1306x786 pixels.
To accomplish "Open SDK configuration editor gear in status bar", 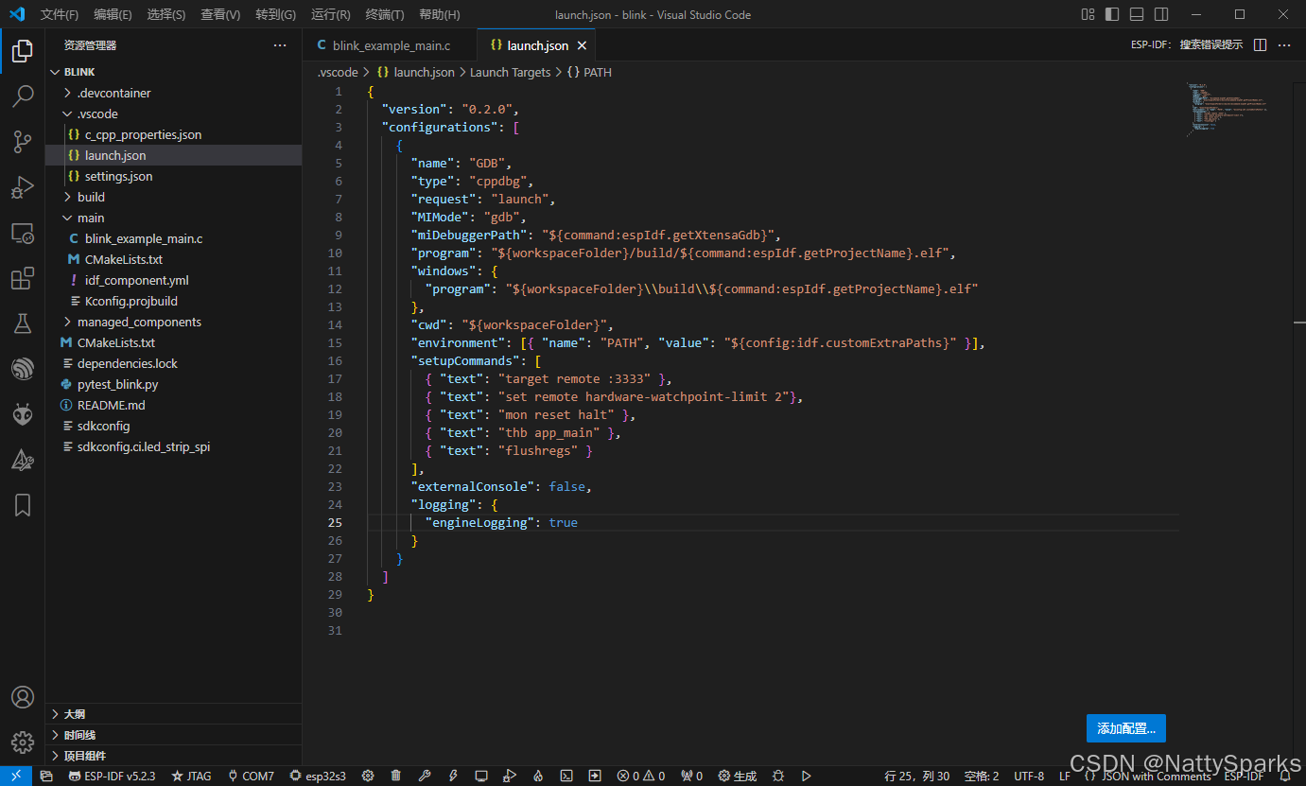I will point(368,776).
